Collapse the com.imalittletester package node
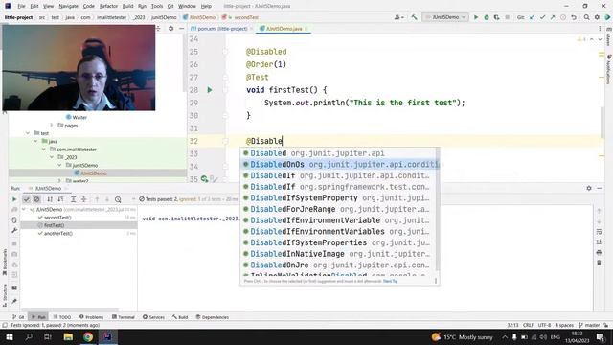This screenshot has height=345, width=613. coord(44,149)
